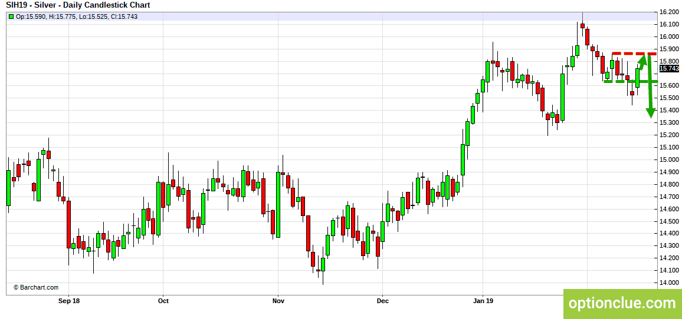The image size is (682, 319).
Task: Click the chart title 'SIH19 - Silver - Daily Candlestick Chart'
Action: [78, 5]
